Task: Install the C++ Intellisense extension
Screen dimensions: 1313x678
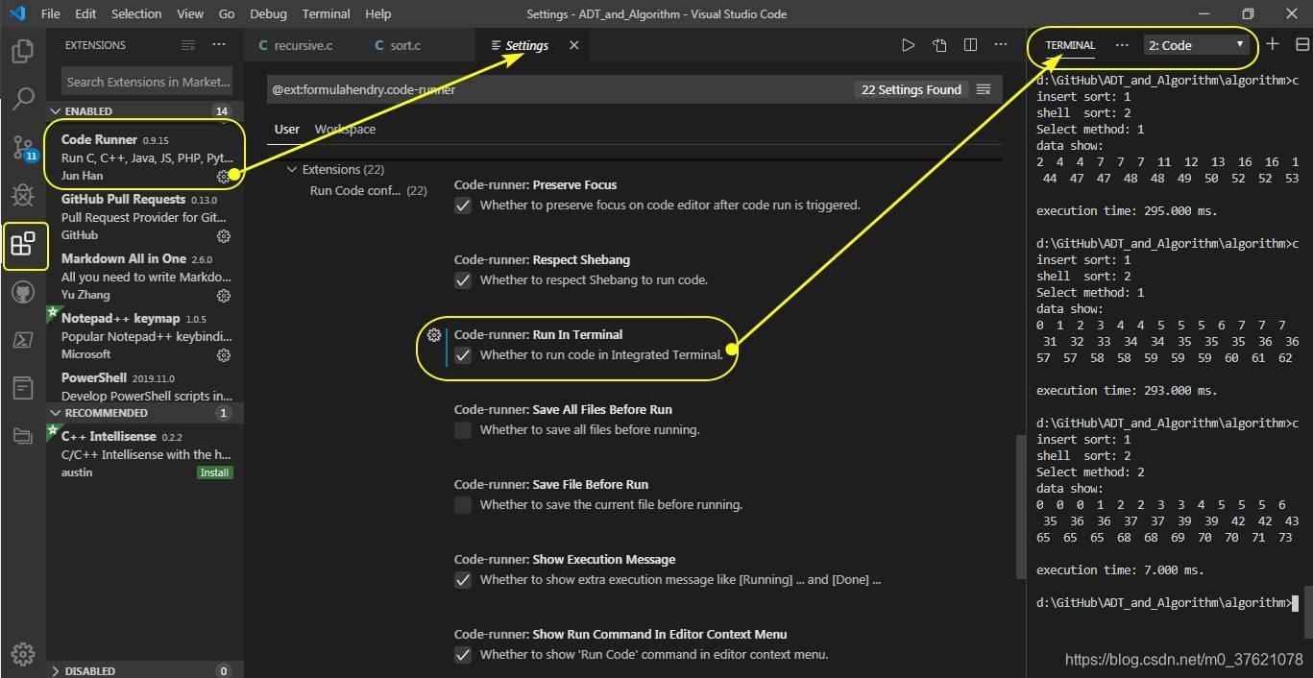Action: click(215, 472)
